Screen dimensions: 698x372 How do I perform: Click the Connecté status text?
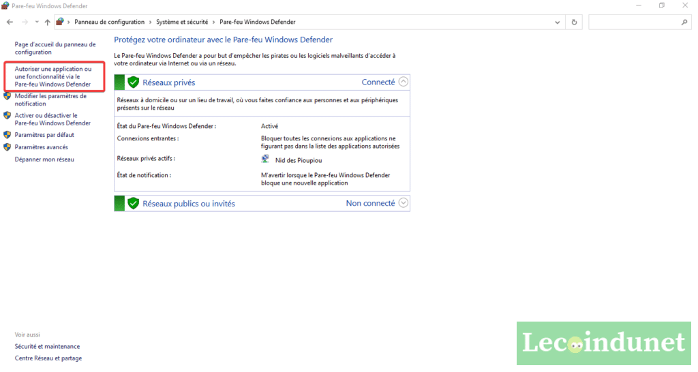pyautogui.click(x=378, y=82)
